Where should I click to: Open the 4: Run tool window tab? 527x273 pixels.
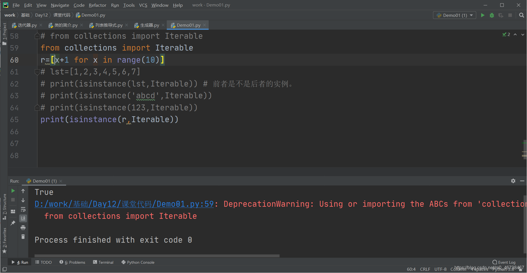pos(20,262)
